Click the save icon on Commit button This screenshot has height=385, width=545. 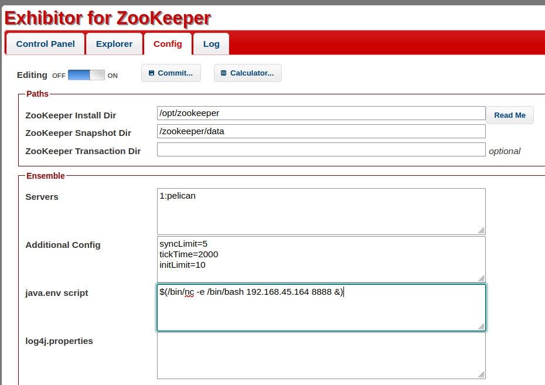click(x=151, y=73)
